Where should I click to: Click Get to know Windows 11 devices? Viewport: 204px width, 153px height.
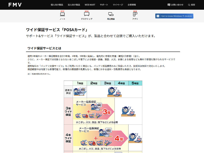pyautogui.click(x=176, y=16)
